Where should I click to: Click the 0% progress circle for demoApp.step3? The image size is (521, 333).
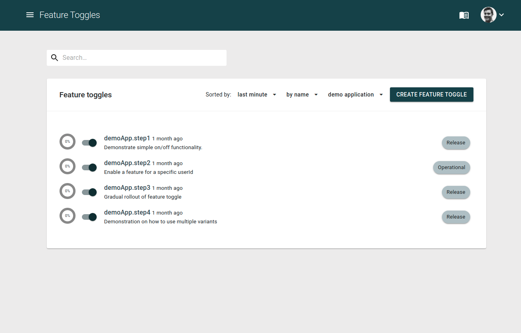tap(68, 191)
